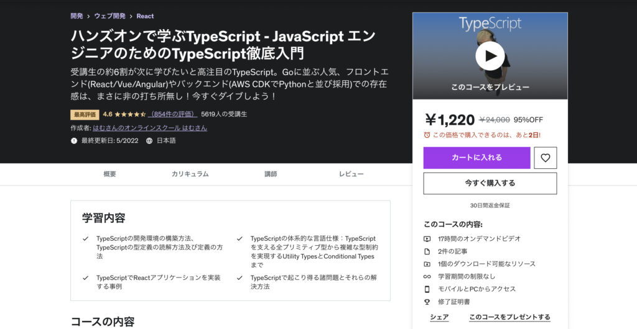Image resolution: width=637 pixels, height=329 pixels.
Task: Click 最終更新日: 5/2022 text
Action: point(109,140)
